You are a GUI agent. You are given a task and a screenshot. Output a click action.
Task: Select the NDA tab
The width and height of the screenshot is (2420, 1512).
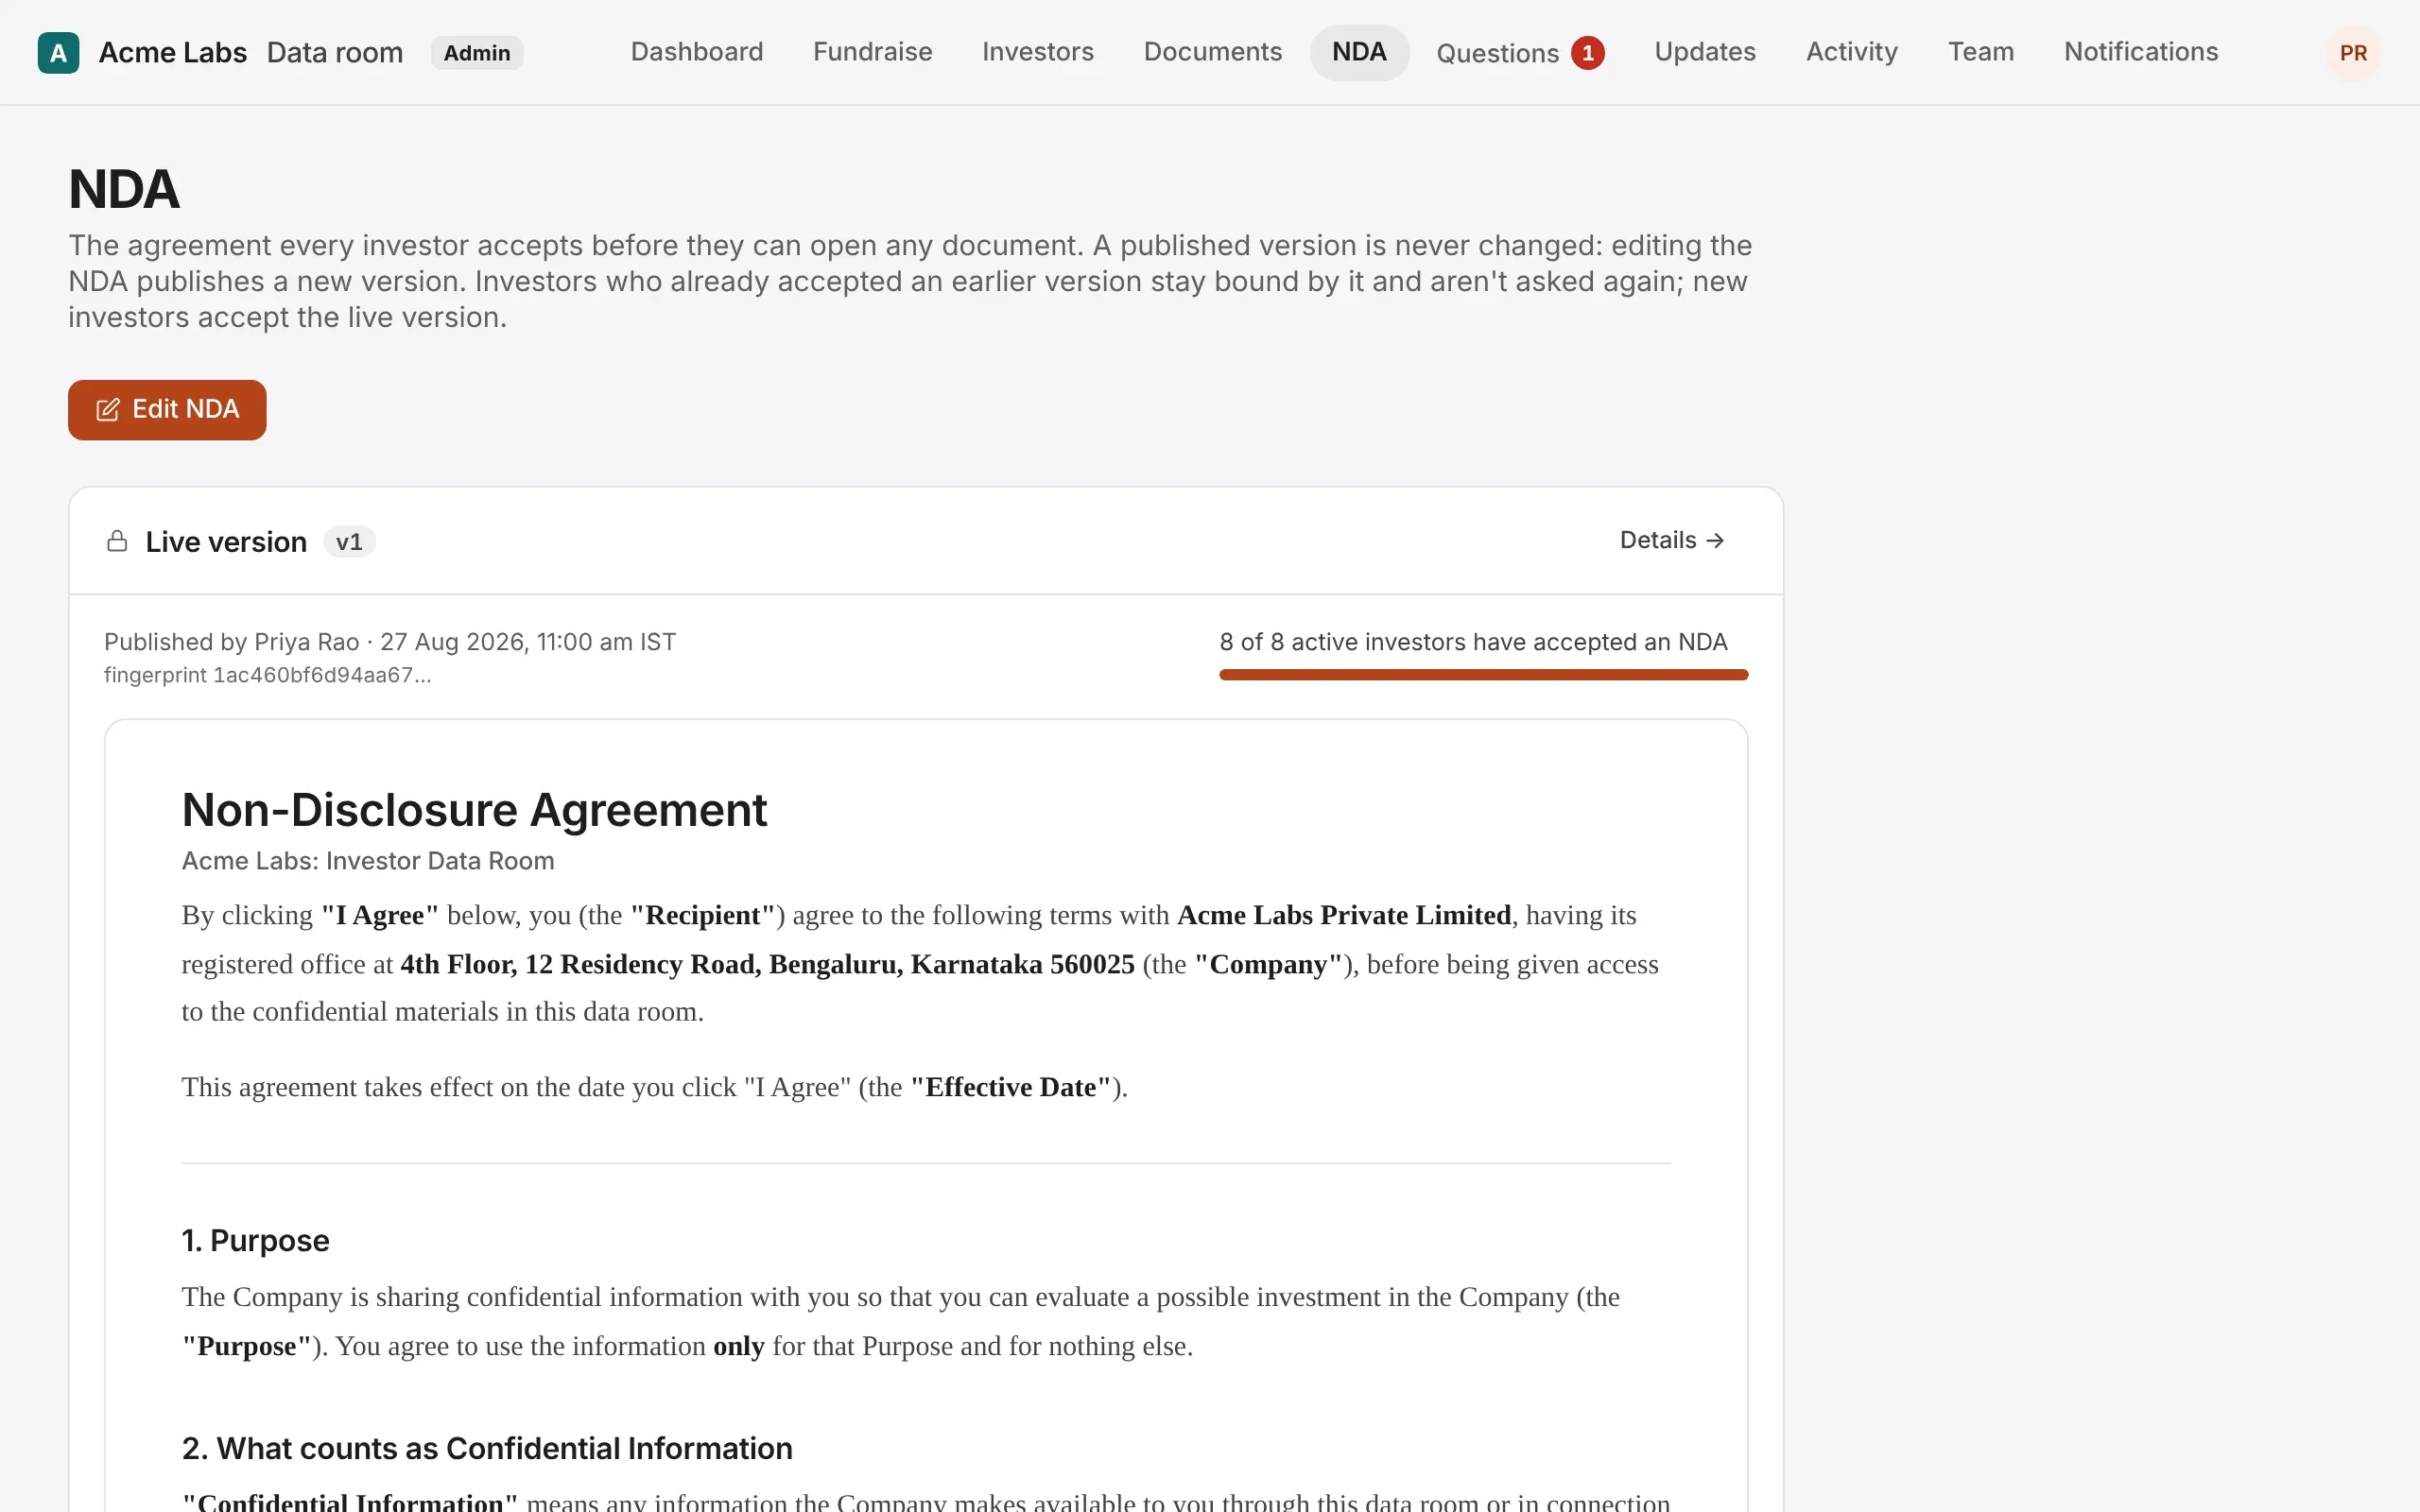pyautogui.click(x=1359, y=52)
